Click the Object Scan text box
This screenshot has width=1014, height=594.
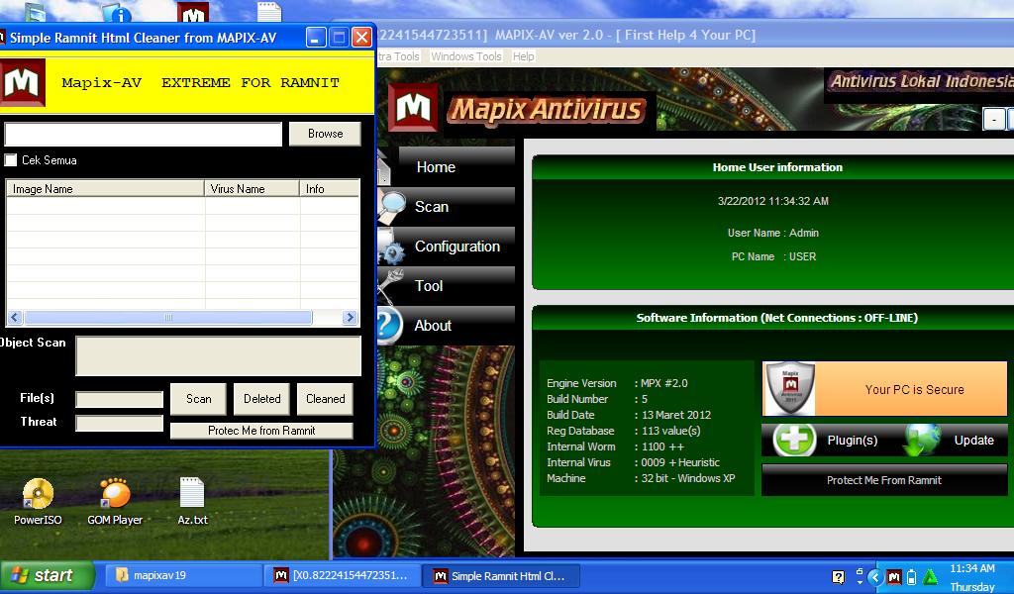click(219, 355)
